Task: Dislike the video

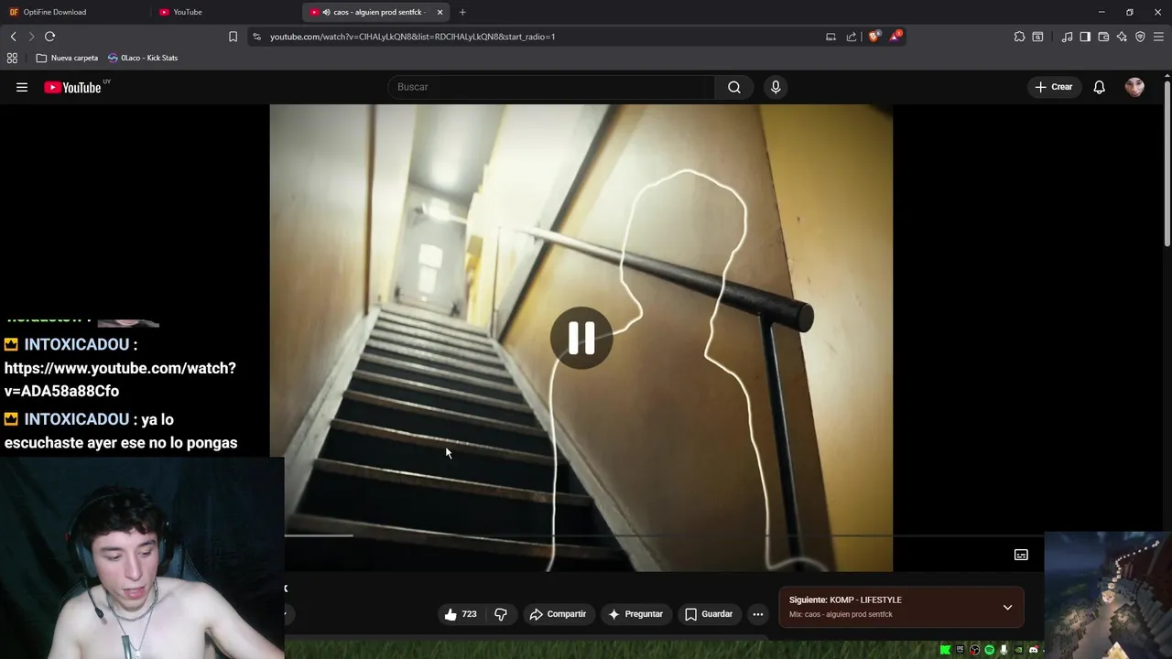Action: 501,614
